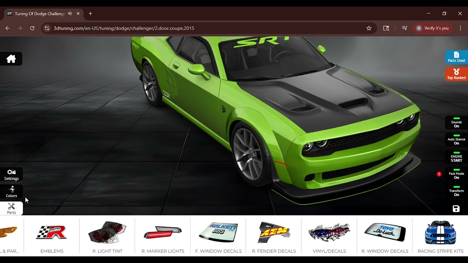468x263 pixels.
Task: Open the Chrome three-dot menu
Action: pos(460,28)
